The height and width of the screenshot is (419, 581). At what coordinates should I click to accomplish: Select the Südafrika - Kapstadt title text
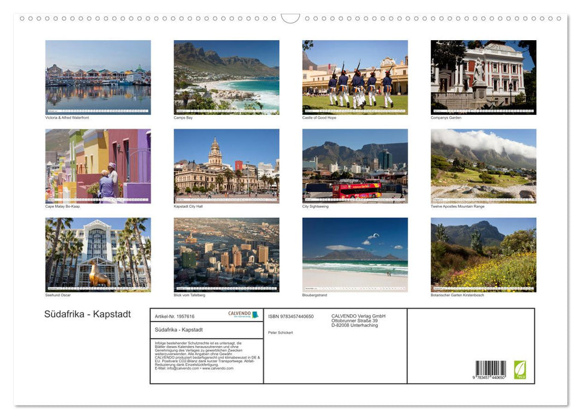tap(88, 314)
